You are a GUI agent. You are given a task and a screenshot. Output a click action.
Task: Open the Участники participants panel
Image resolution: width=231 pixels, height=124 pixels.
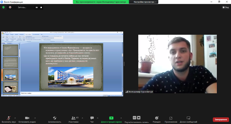click(x=74, y=119)
